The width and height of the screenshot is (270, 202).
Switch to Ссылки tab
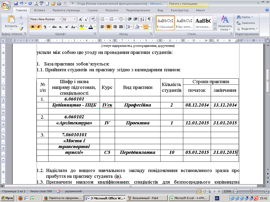(x=93, y=10)
